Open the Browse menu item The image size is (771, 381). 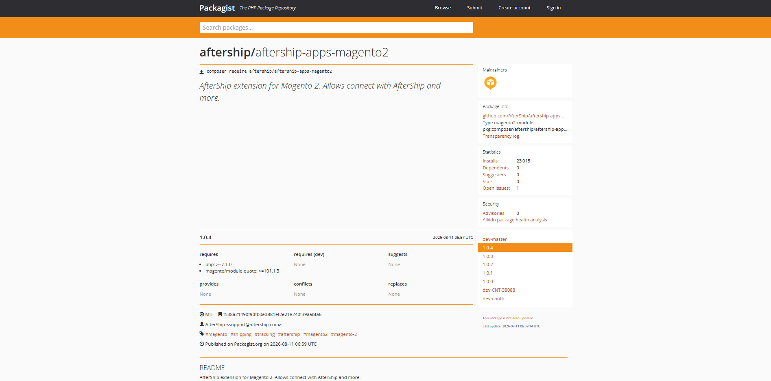coord(443,8)
